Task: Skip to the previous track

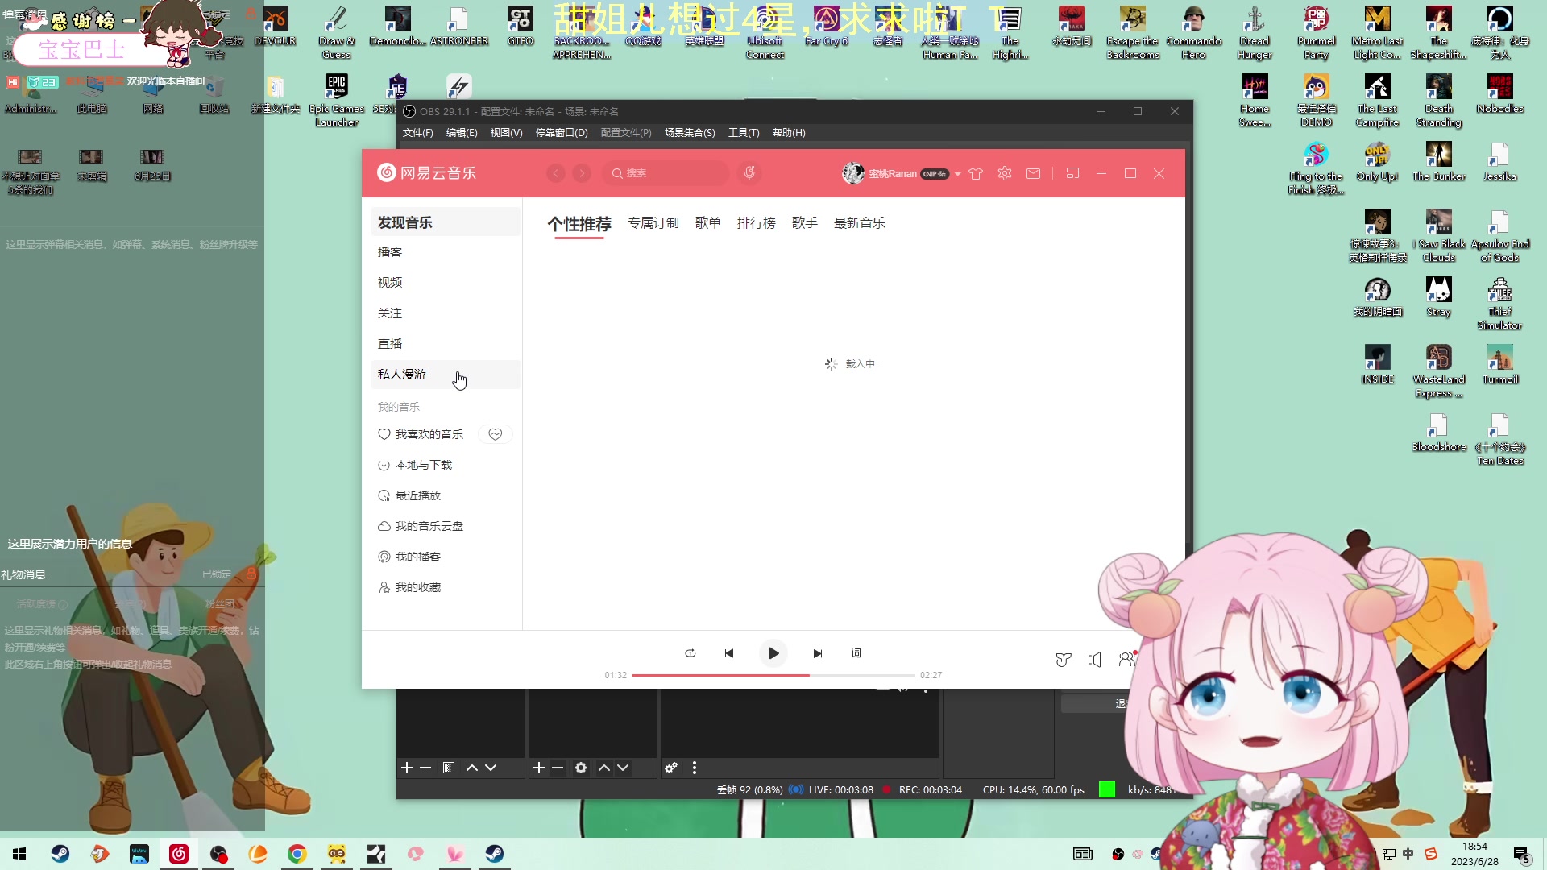Action: (729, 653)
